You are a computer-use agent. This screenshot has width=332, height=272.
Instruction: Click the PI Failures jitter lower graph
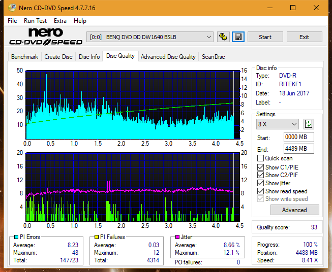(133, 187)
